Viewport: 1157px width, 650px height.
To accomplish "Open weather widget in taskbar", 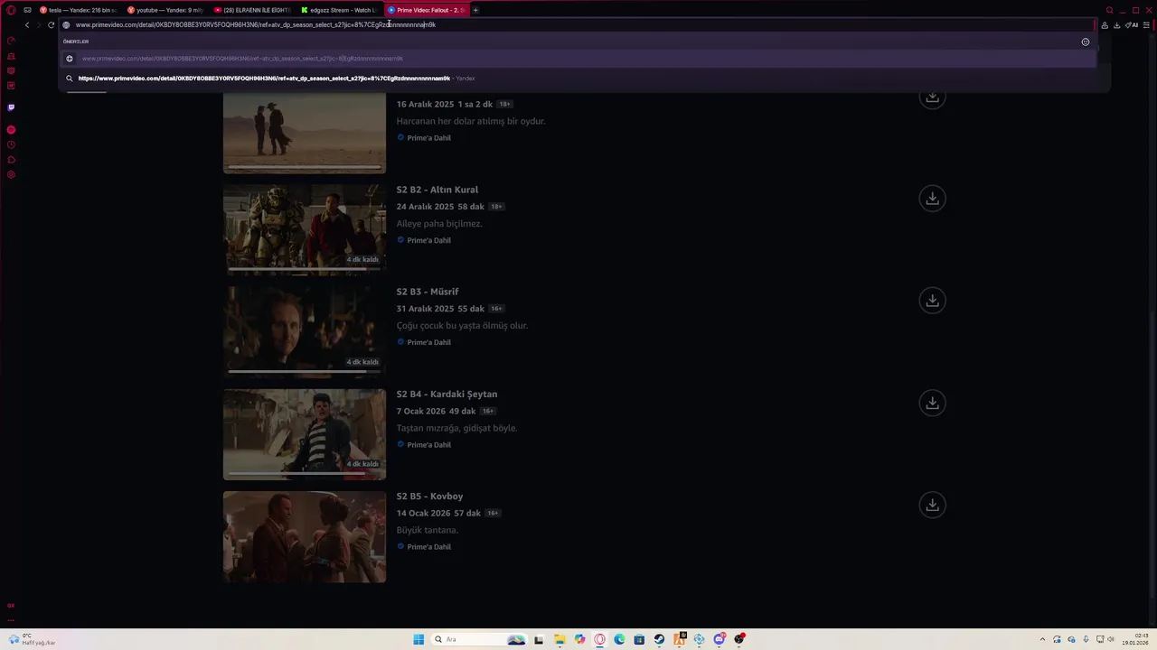I will [33, 639].
